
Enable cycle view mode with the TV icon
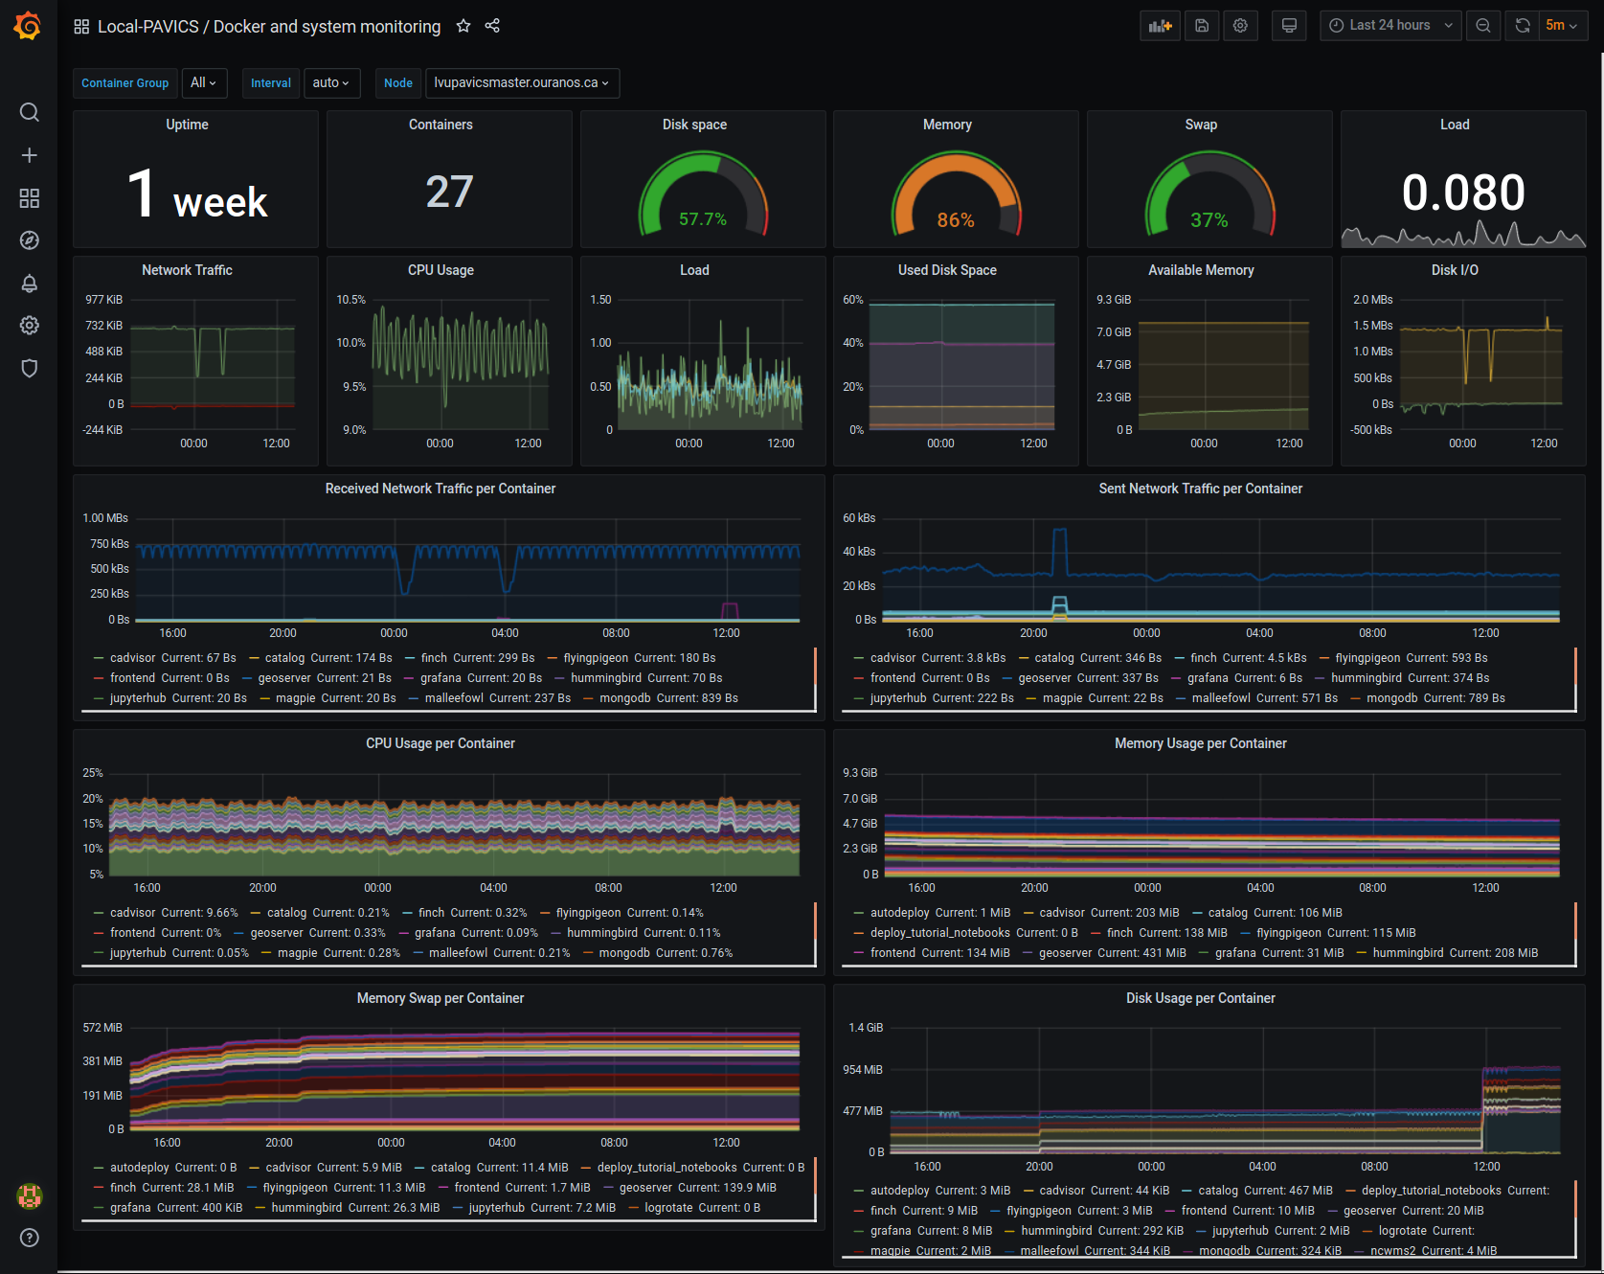[1288, 26]
